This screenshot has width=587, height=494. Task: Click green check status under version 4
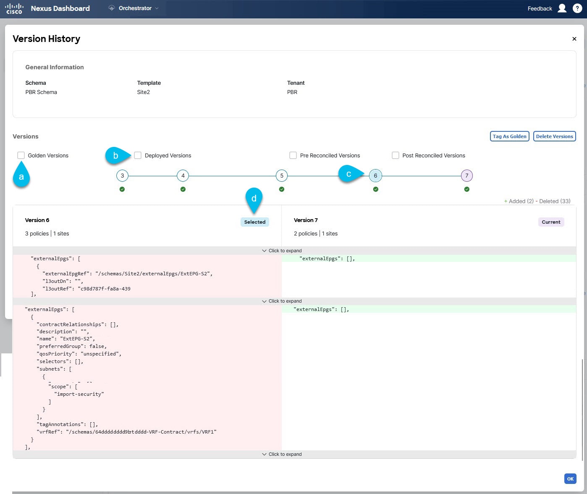coord(183,189)
